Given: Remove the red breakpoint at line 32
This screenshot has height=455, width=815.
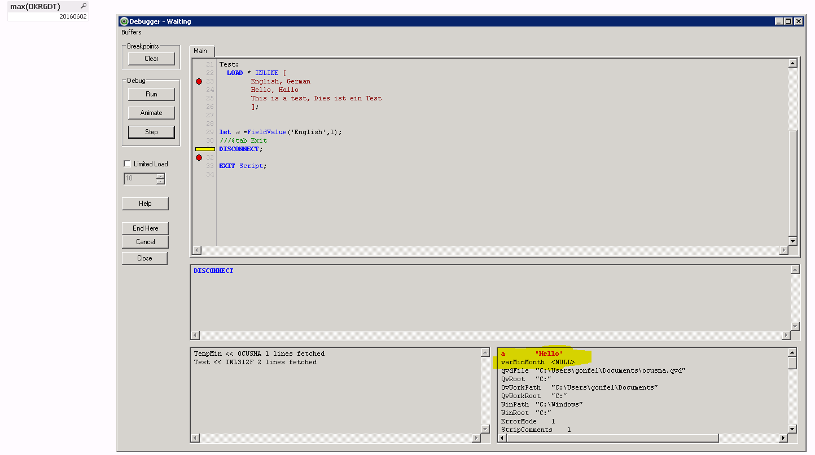Looking at the screenshot, I should [199, 158].
